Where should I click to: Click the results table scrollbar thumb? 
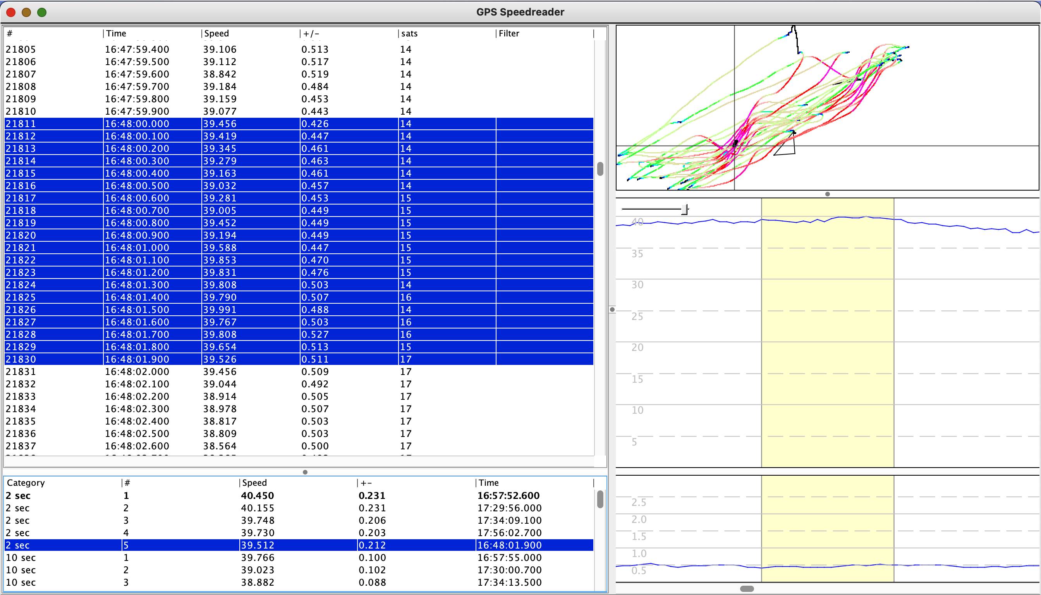click(x=600, y=499)
